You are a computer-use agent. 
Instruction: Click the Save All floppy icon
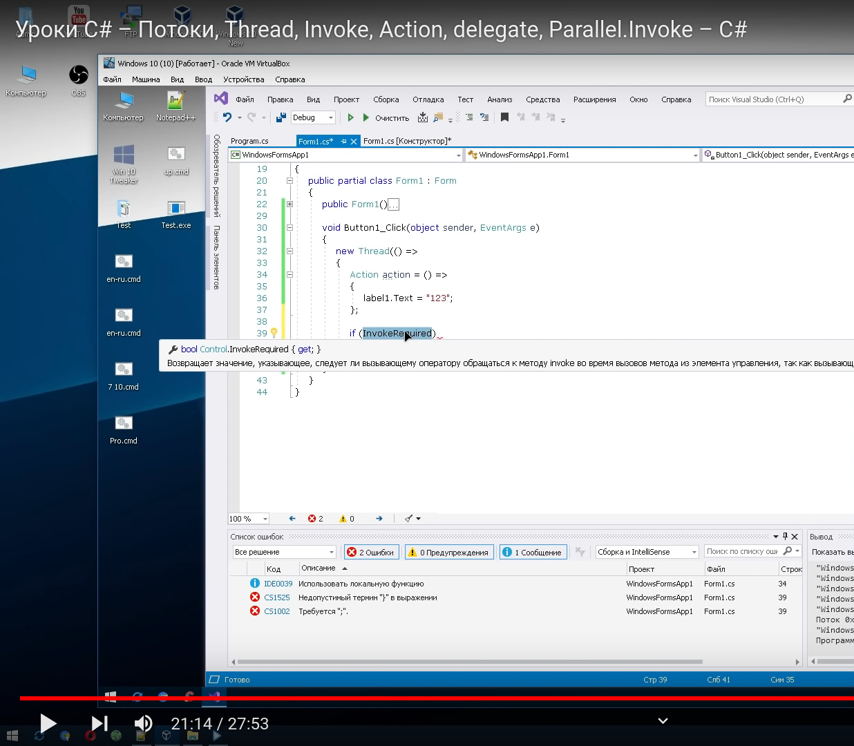click(x=281, y=117)
